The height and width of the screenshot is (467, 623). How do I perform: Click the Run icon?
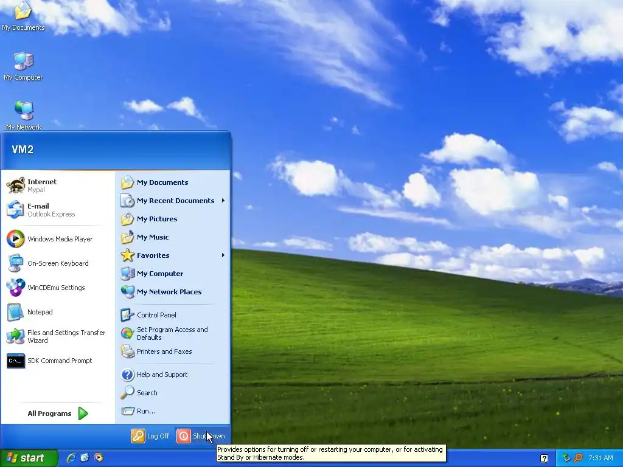coord(128,411)
